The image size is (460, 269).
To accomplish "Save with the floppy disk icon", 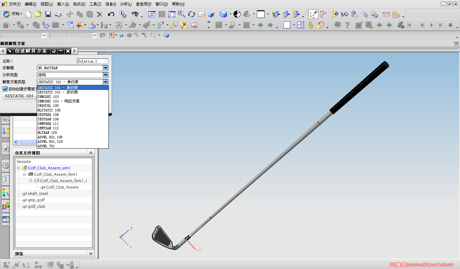I will [48, 14].
